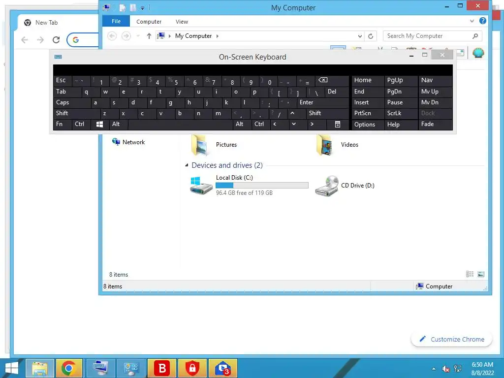Click the Explorer search magnifier icon
The width and height of the screenshot is (504, 378).
tap(475, 36)
